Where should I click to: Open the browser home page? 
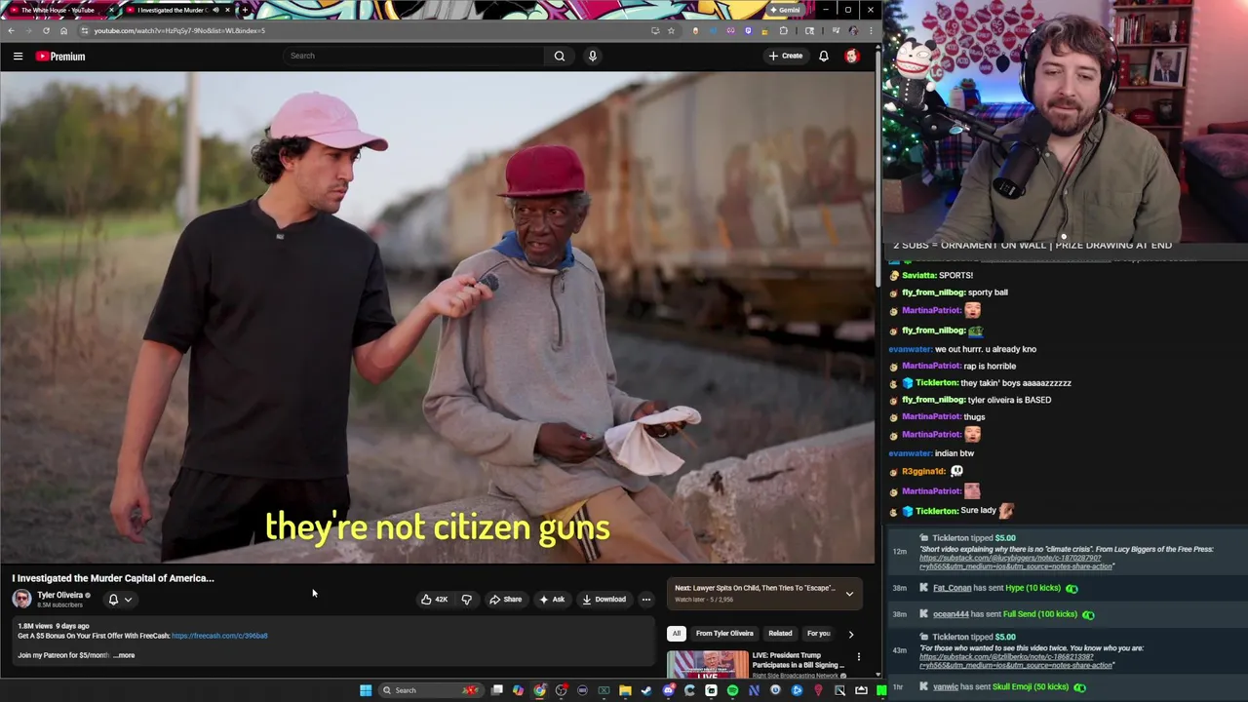point(63,30)
